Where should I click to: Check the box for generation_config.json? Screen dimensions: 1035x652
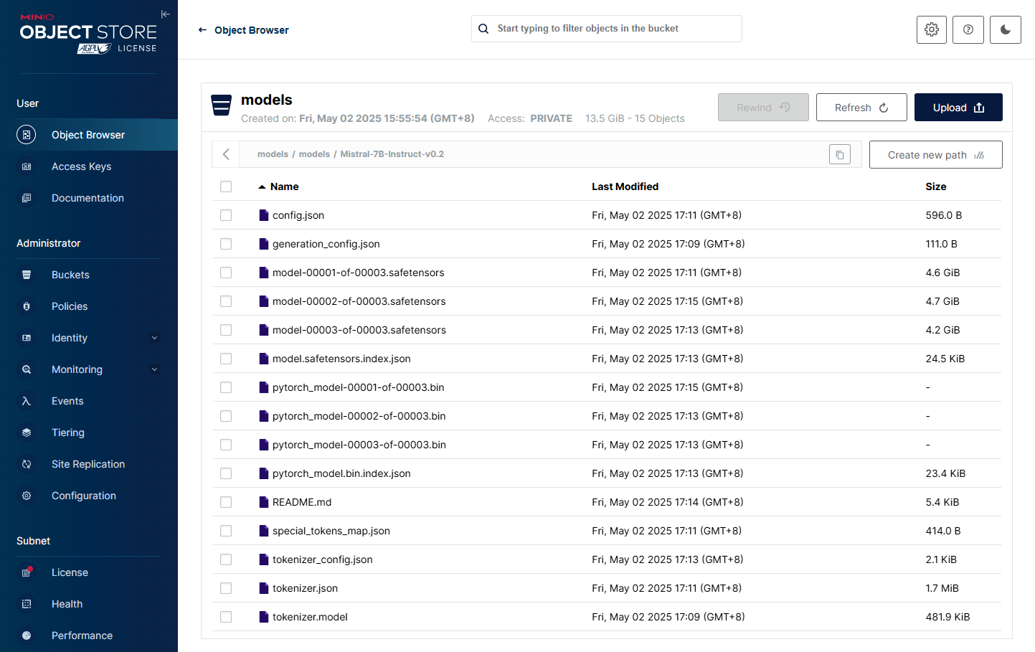coord(226,244)
